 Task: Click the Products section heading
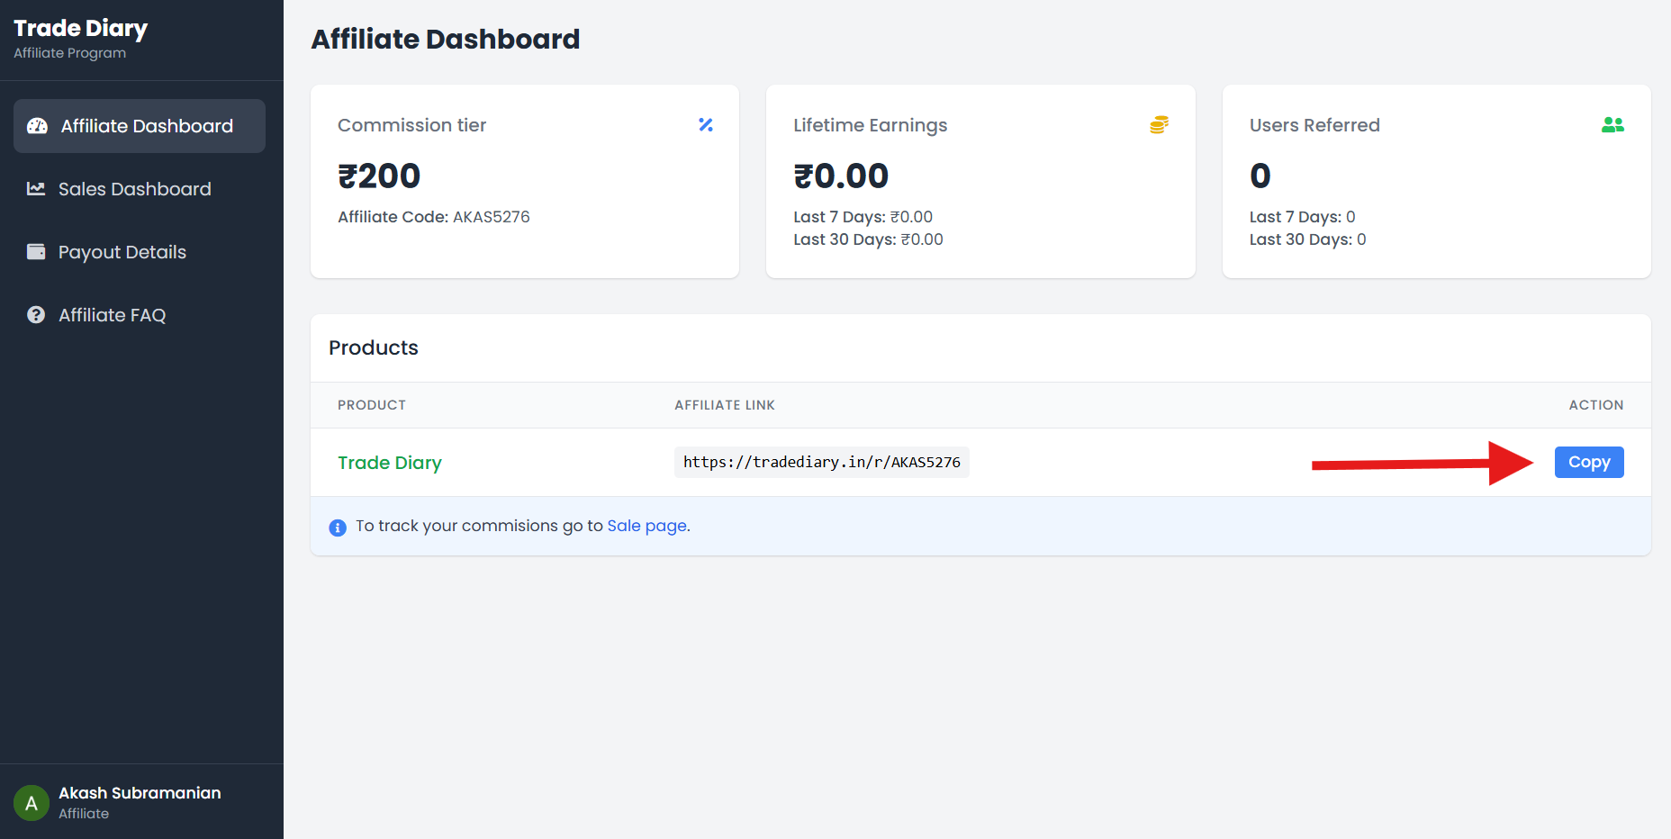tap(374, 347)
